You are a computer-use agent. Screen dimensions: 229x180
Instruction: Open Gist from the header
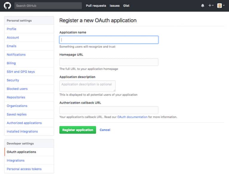coord(126,6)
